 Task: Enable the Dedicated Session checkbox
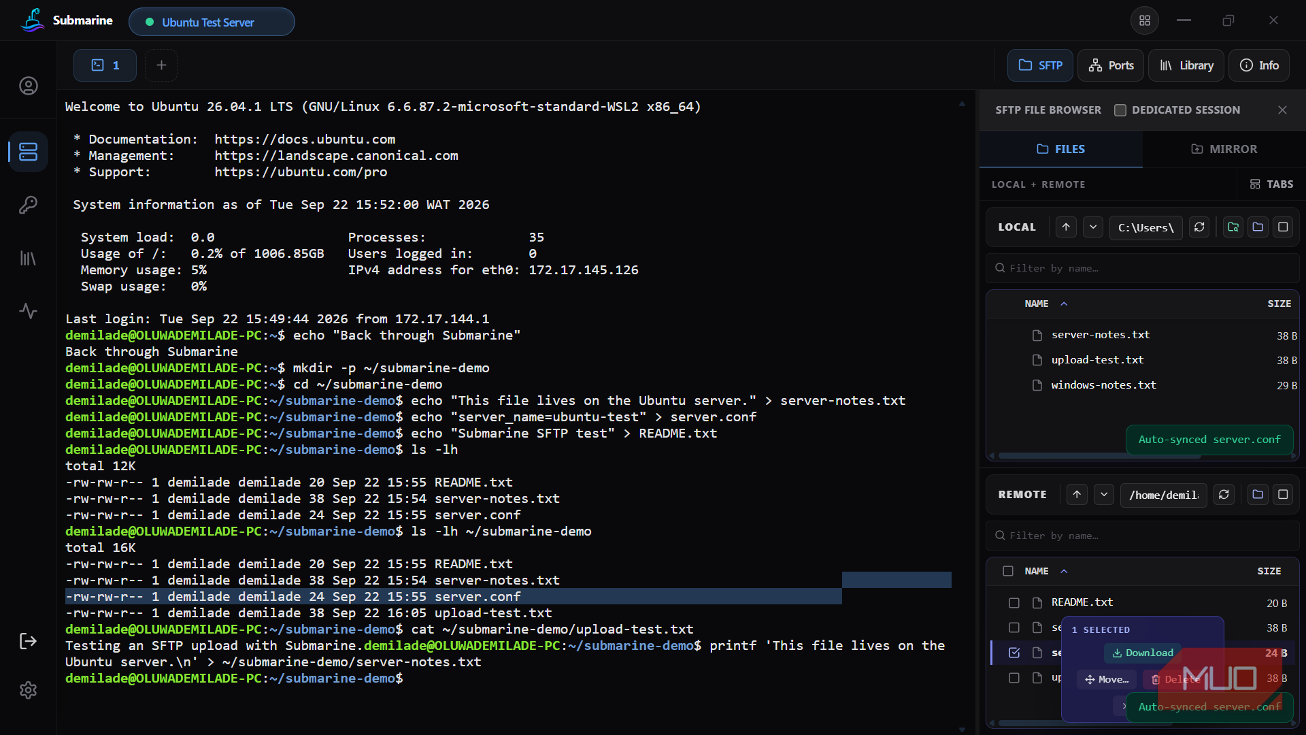pyautogui.click(x=1120, y=110)
